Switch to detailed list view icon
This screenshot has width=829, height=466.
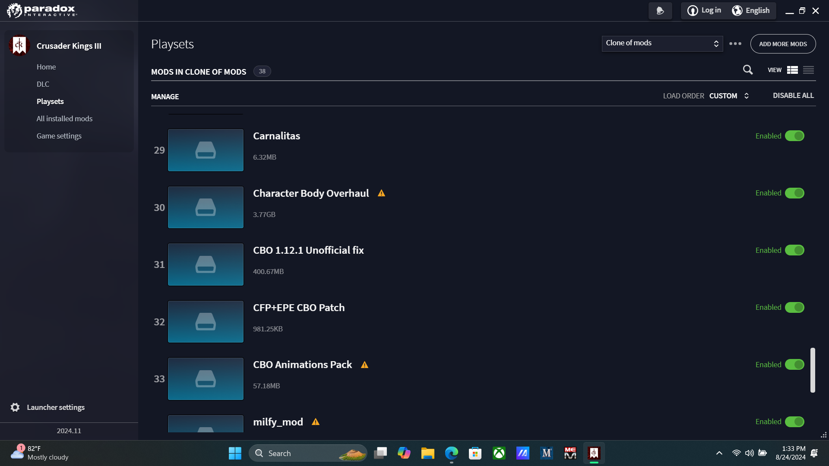point(792,70)
